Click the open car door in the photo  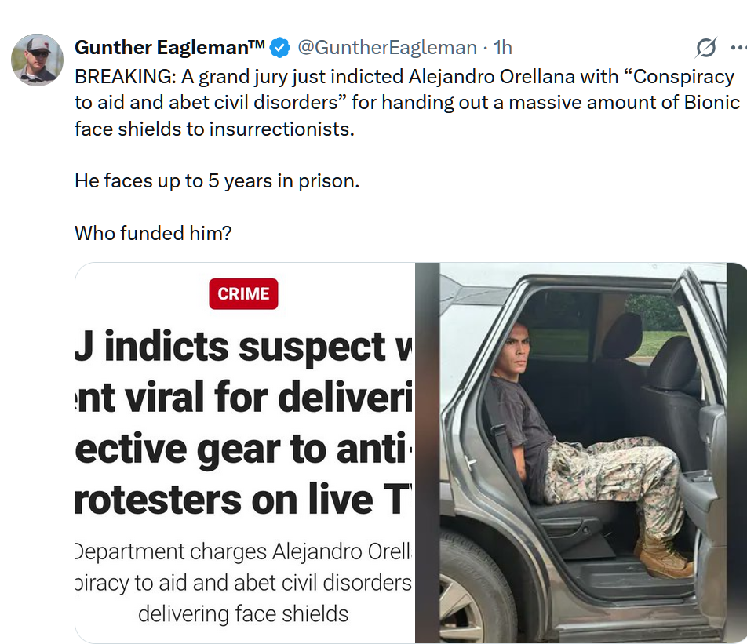click(x=709, y=439)
